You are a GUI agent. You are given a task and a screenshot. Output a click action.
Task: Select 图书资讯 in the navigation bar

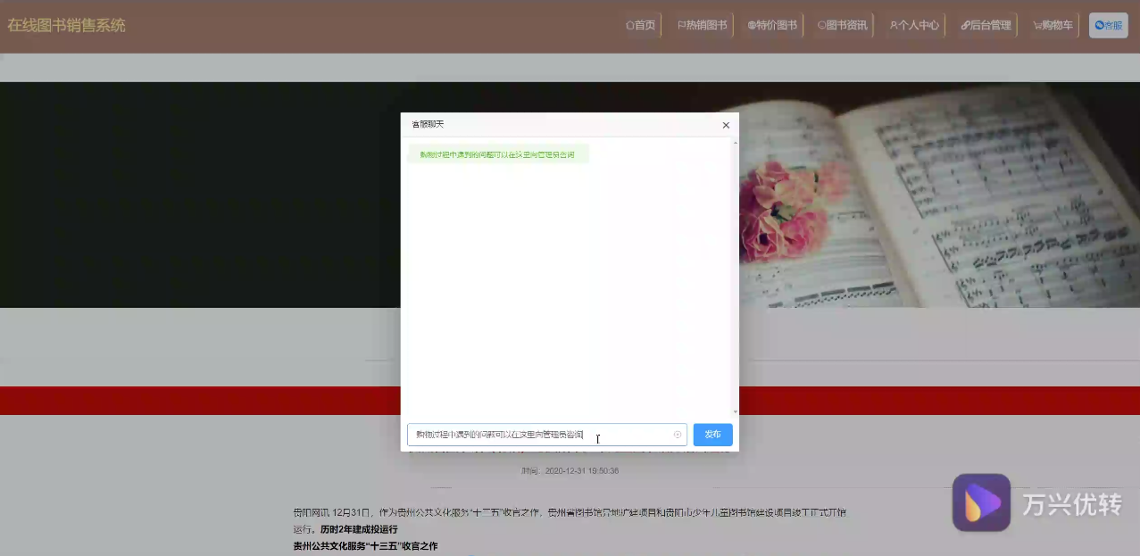[843, 25]
